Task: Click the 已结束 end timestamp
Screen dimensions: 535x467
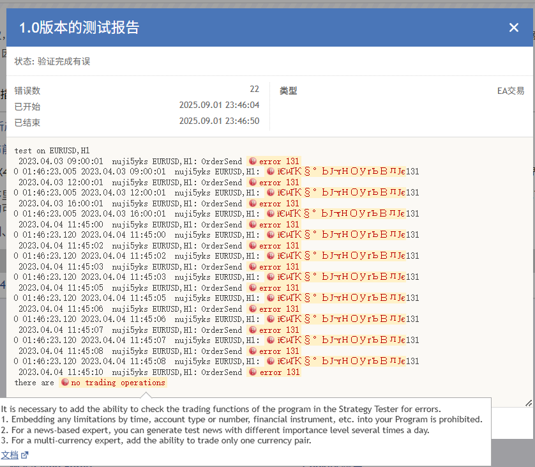Action: [219, 121]
